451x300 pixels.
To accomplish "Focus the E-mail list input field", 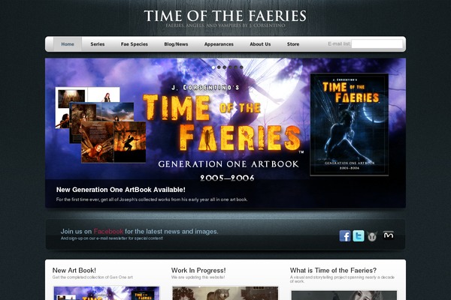I will (x=377, y=44).
